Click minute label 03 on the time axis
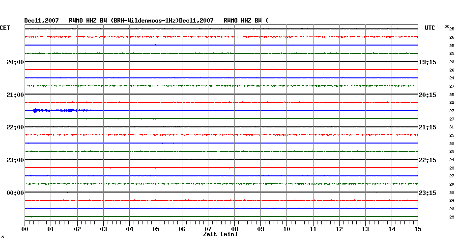457x242 pixels. point(104,229)
